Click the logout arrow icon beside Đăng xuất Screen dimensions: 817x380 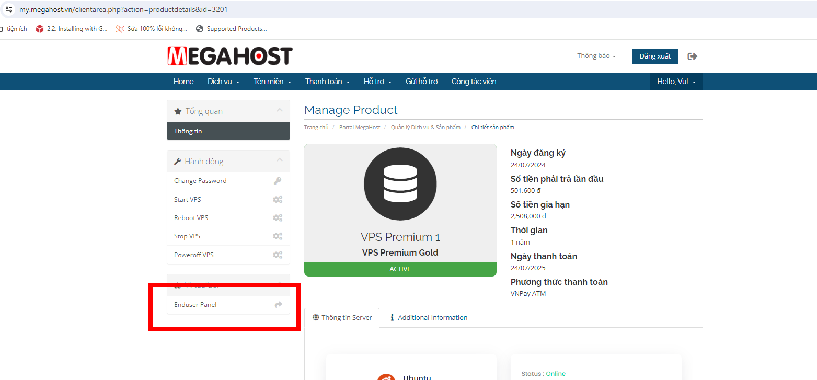click(693, 56)
